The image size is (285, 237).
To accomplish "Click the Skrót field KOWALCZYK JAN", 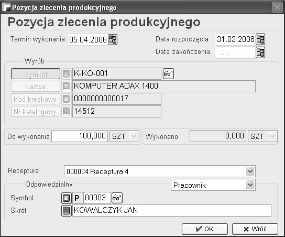I will [172, 210].
